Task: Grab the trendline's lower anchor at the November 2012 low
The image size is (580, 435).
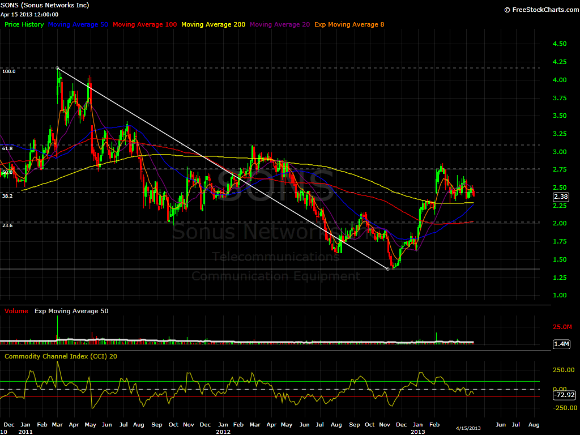Action: point(387,269)
